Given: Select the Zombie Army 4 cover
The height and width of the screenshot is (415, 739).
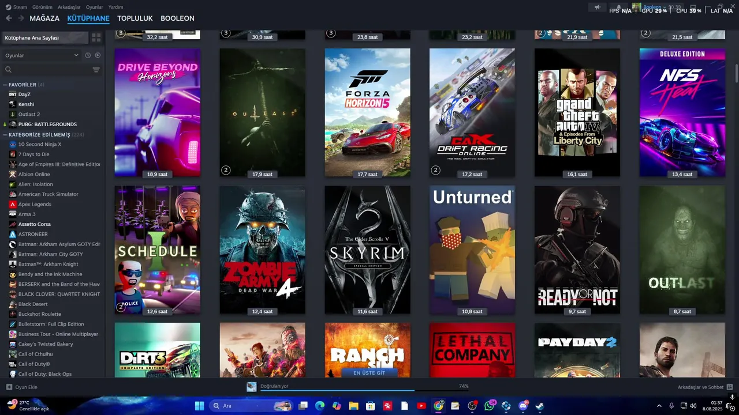Looking at the screenshot, I should click(262, 250).
